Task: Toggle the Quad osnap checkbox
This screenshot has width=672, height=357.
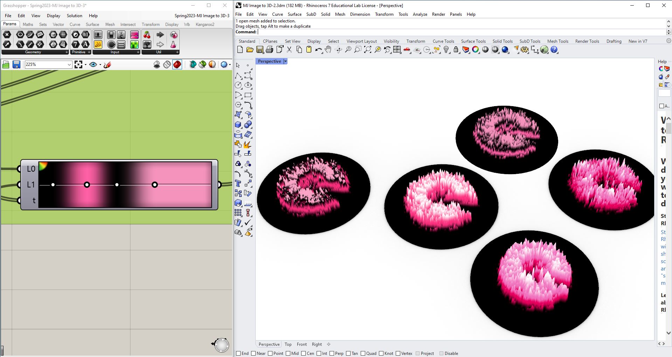Action: (x=363, y=353)
